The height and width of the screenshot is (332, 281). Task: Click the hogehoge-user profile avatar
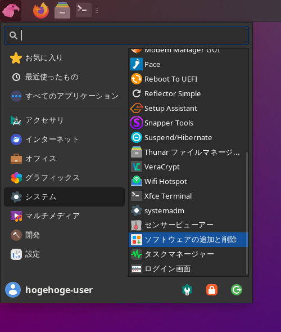coord(13,290)
